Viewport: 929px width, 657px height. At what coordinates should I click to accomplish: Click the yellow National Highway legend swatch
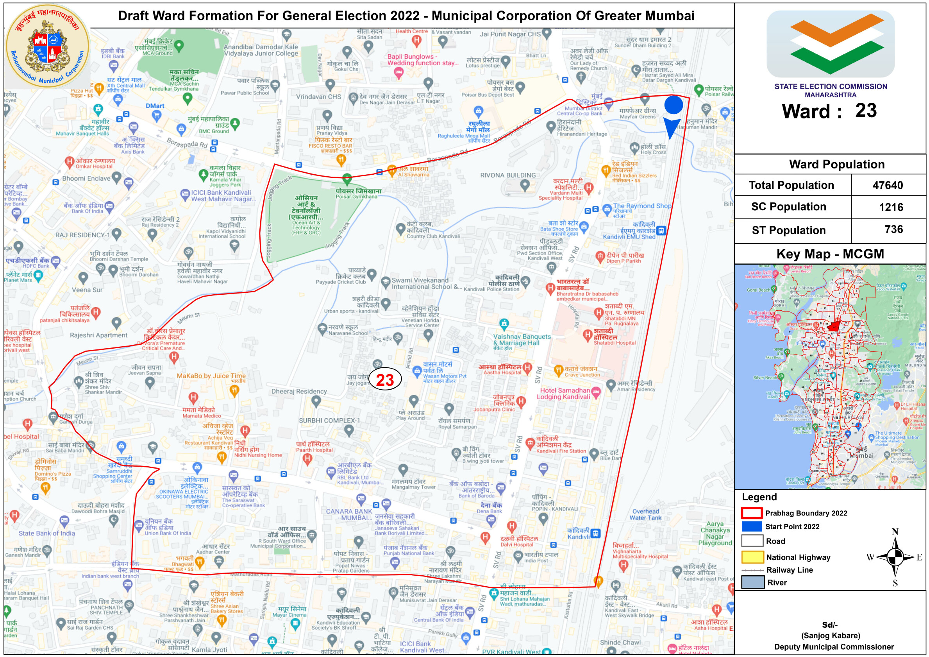coord(752,557)
